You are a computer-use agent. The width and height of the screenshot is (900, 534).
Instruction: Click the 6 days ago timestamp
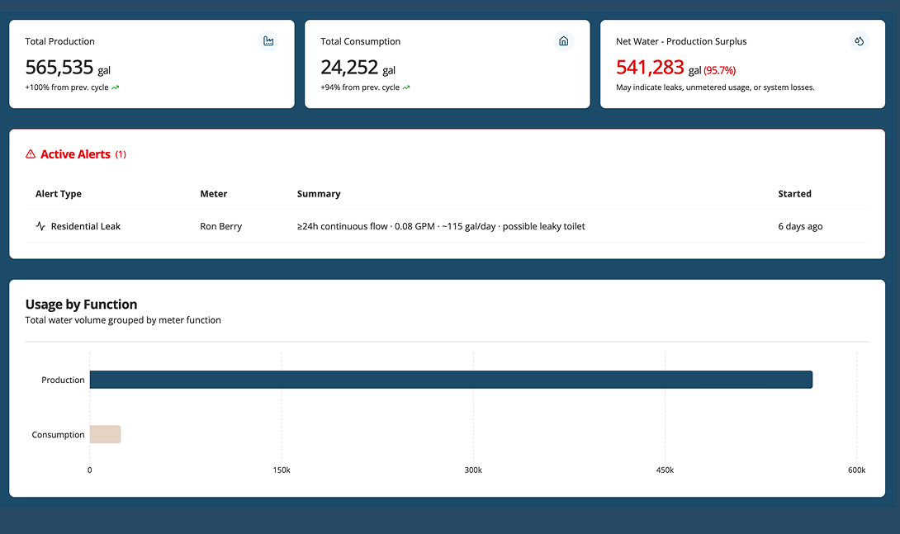click(x=800, y=225)
